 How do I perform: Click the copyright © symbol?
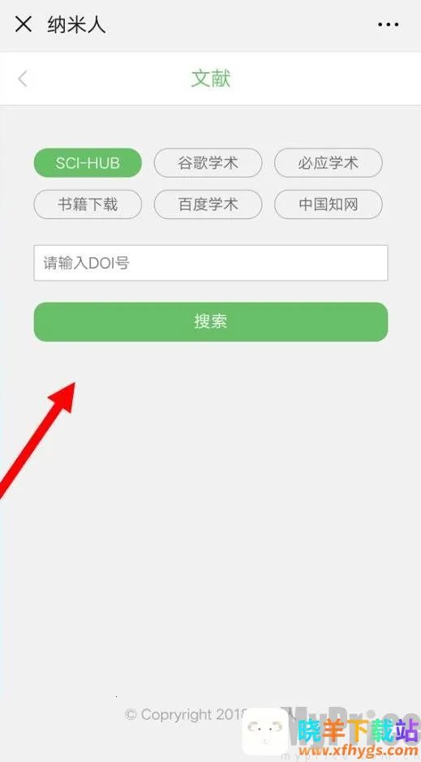(x=131, y=715)
